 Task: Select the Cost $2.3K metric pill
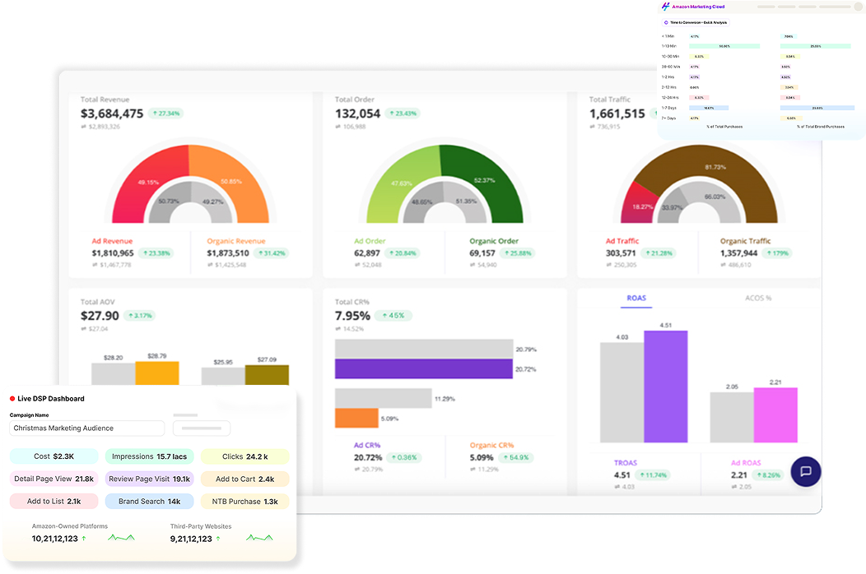54,456
